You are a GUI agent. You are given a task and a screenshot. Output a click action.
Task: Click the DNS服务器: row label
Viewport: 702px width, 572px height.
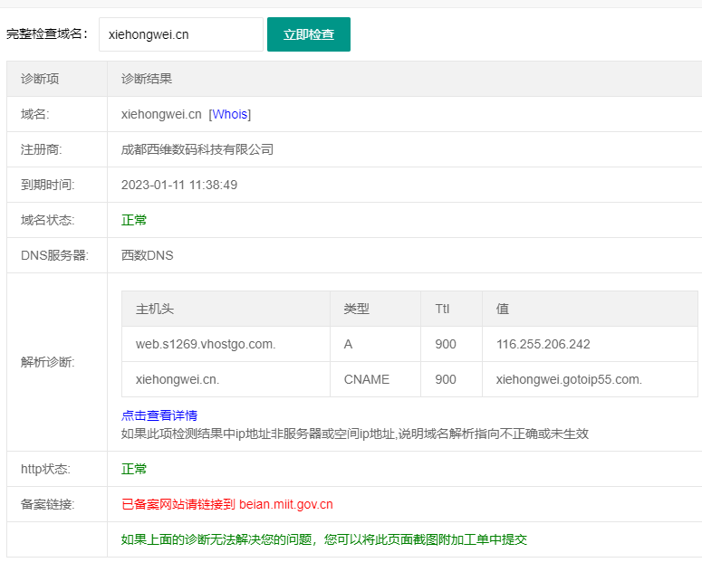click(54, 255)
